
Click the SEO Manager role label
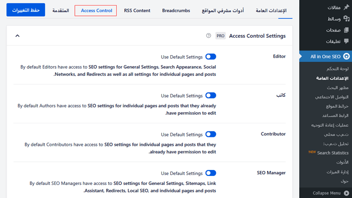point(271,173)
